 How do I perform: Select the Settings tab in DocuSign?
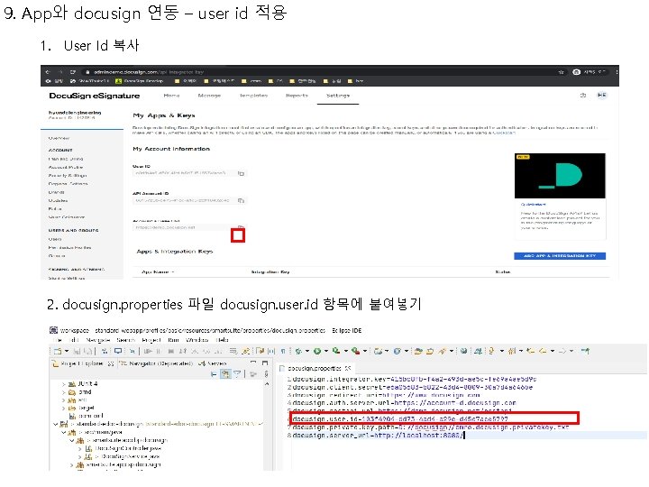[x=338, y=96]
